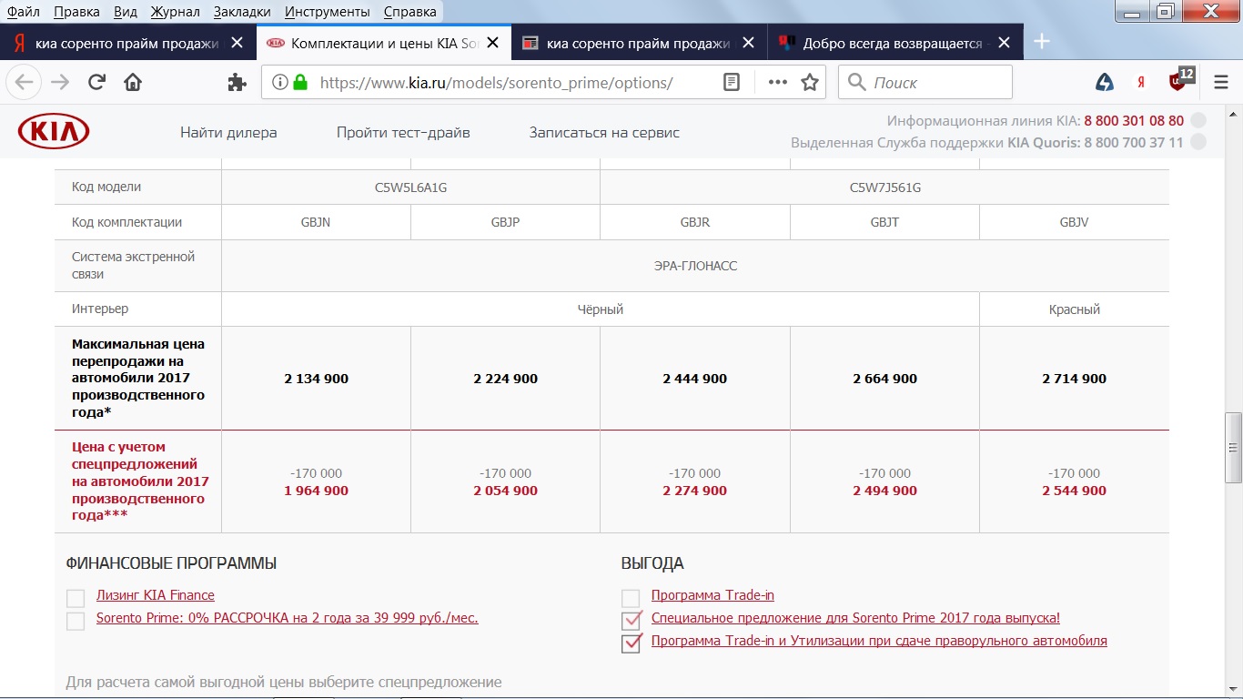Follow the 'Программа Trade-in' link
Viewport: 1243px width, 699px height.
pos(712,595)
